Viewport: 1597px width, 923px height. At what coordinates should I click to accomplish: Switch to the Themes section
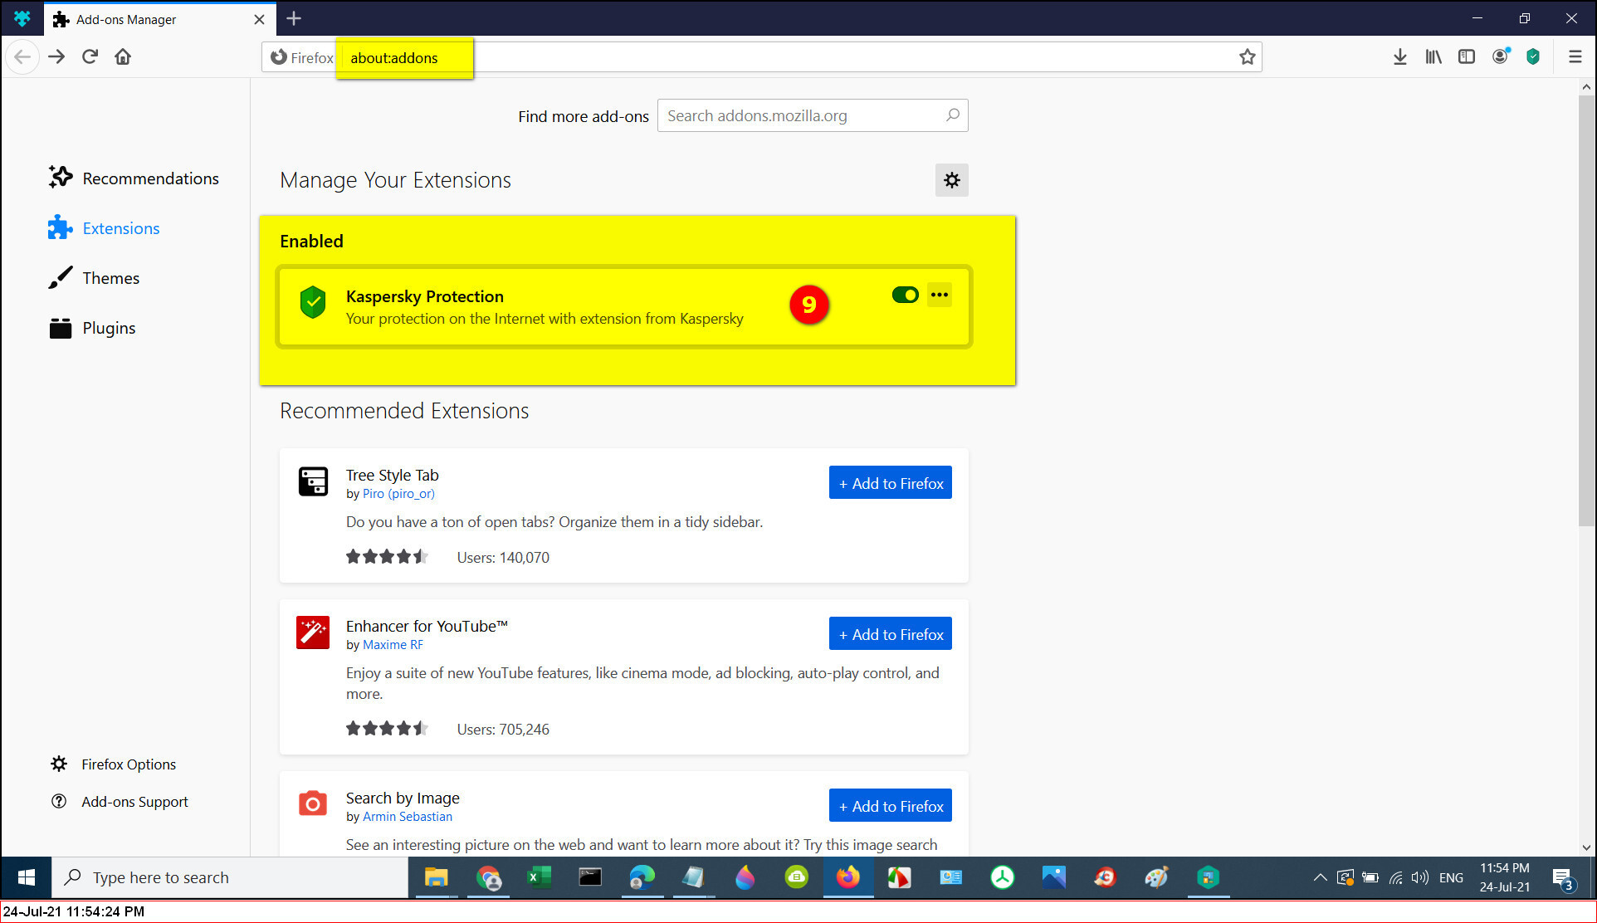click(x=94, y=278)
